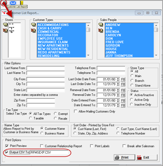Click scroll-down arrow of Customer Types list
Screen dimensions: 163x166
point(88,55)
